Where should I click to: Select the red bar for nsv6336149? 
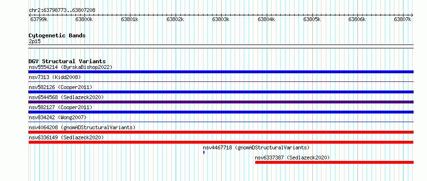(221, 142)
